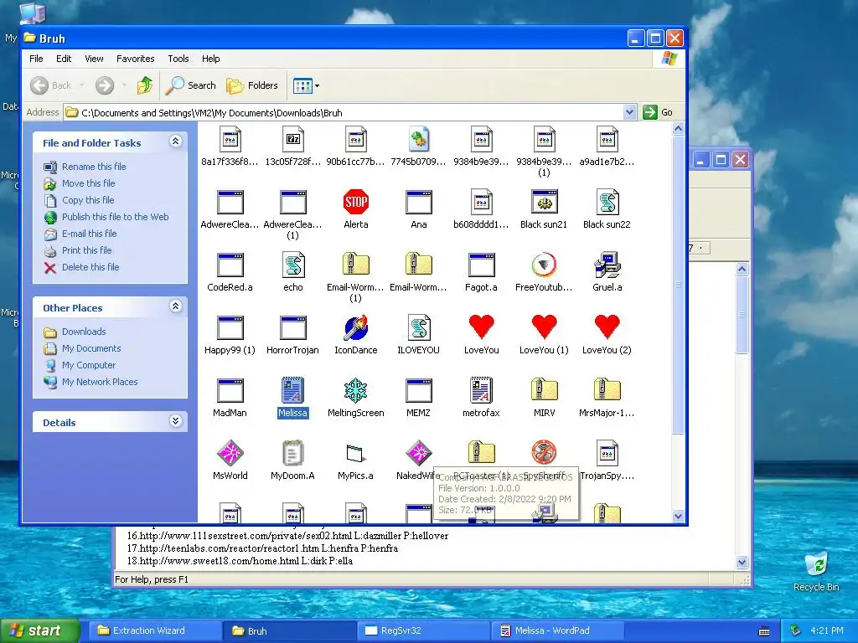Screen dimensions: 858x643
Task: Select the ILOVEYOU script file
Action: (x=419, y=328)
